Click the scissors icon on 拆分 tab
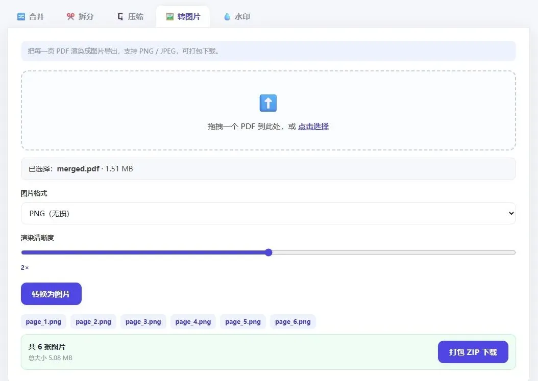The width and height of the screenshot is (538, 381). (70, 16)
